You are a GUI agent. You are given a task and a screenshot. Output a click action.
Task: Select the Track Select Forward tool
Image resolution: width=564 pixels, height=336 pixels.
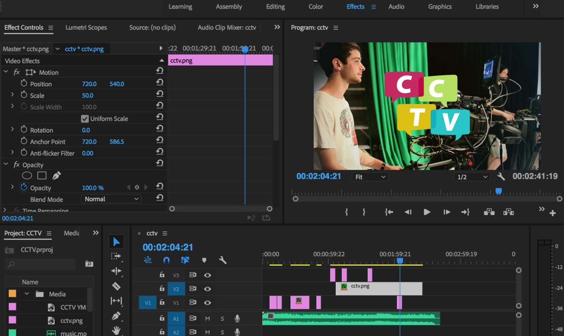116,256
